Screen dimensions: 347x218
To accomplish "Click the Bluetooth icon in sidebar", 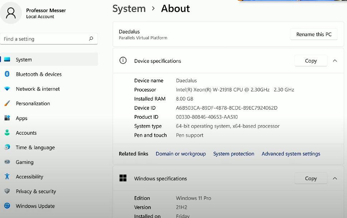I will pyautogui.click(x=7, y=74).
